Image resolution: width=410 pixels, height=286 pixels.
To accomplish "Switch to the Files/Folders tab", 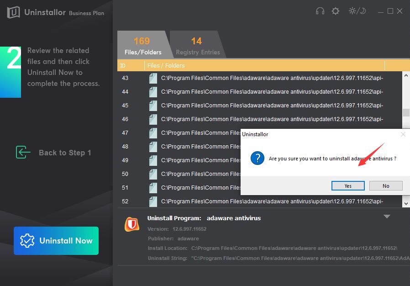I will (143, 45).
